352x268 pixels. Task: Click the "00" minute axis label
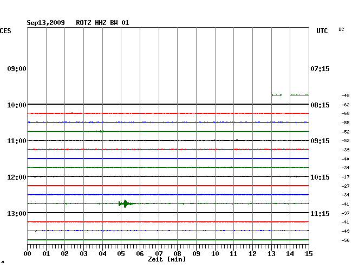click(x=28, y=254)
